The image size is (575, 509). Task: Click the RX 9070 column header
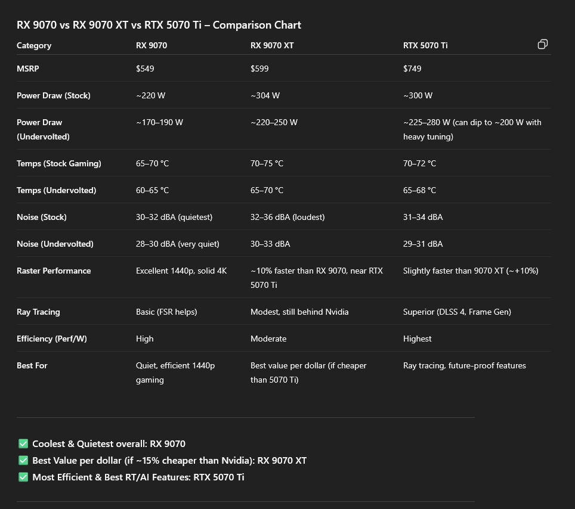click(x=152, y=45)
